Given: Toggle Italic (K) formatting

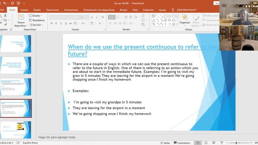Looking at the screenshot, I should [x=56, y=23].
